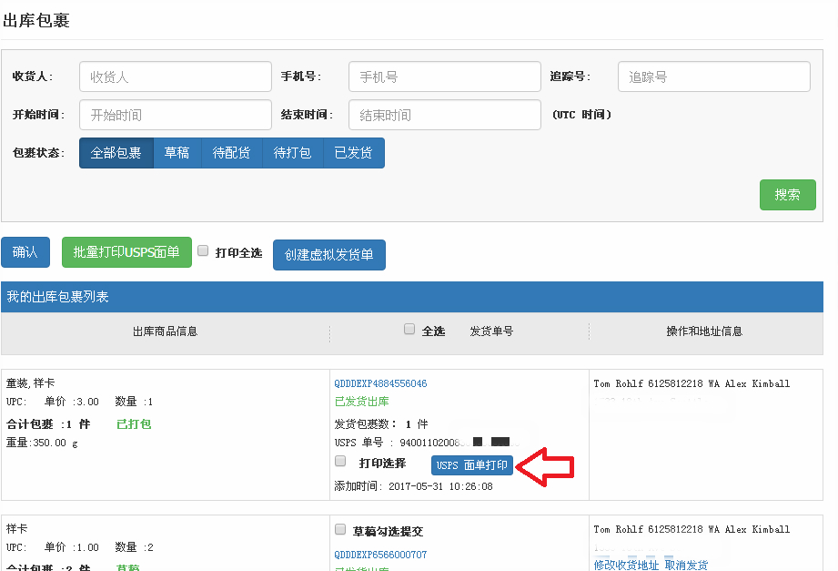838x571 pixels.
Task: Switch to the 已发货 status tab
Action: pos(353,153)
